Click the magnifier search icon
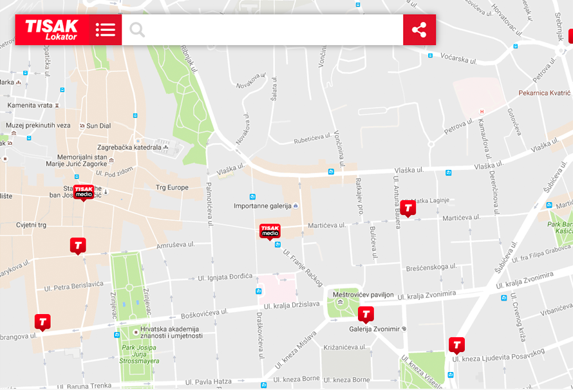This screenshot has width=573, height=390. (137, 30)
